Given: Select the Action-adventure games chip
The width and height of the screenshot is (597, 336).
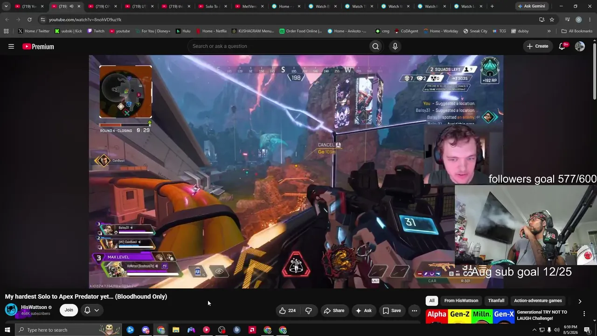Looking at the screenshot, I should (x=538, y=301).
